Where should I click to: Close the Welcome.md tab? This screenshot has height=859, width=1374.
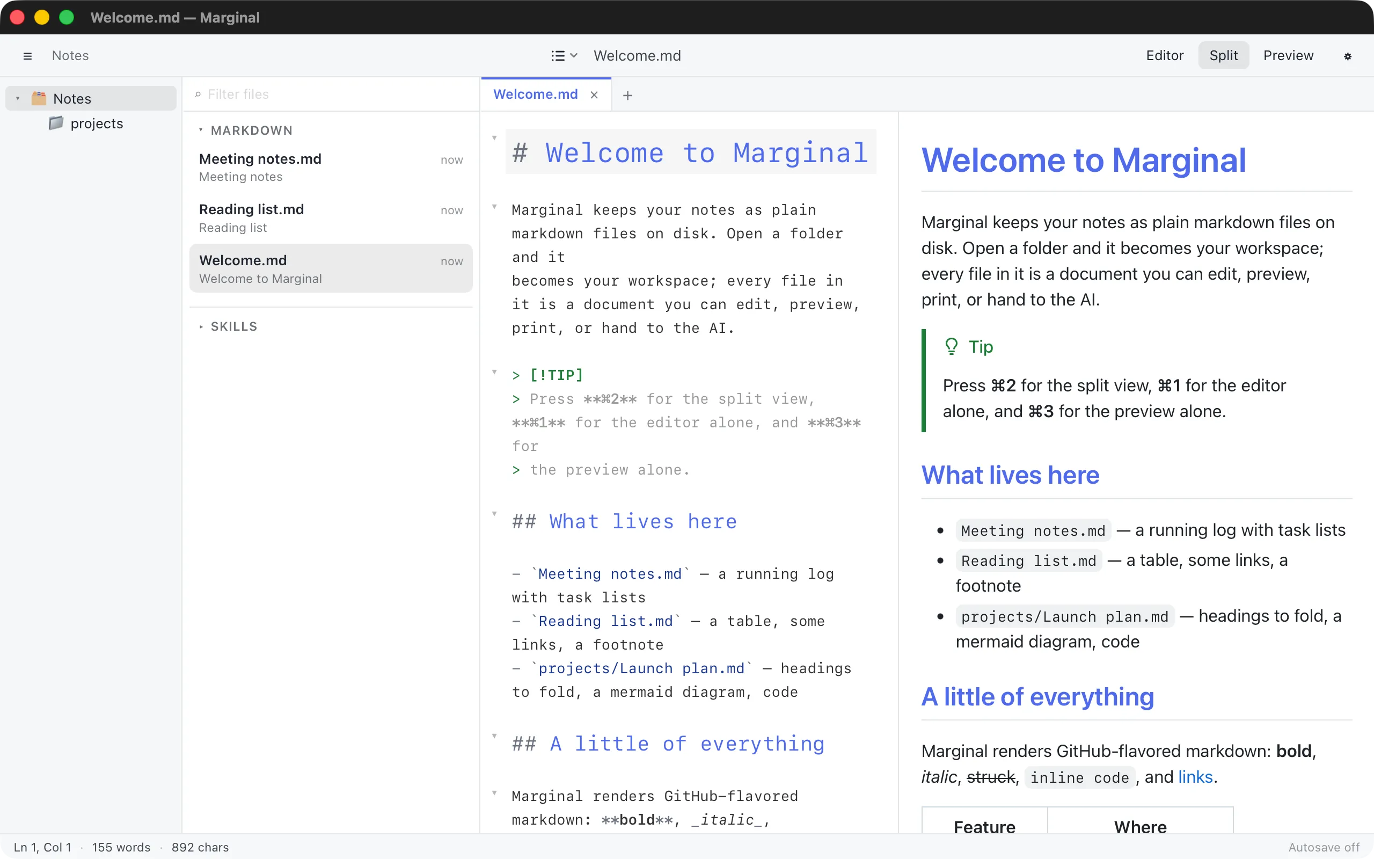pyautogui.click(x=594, y=95)
